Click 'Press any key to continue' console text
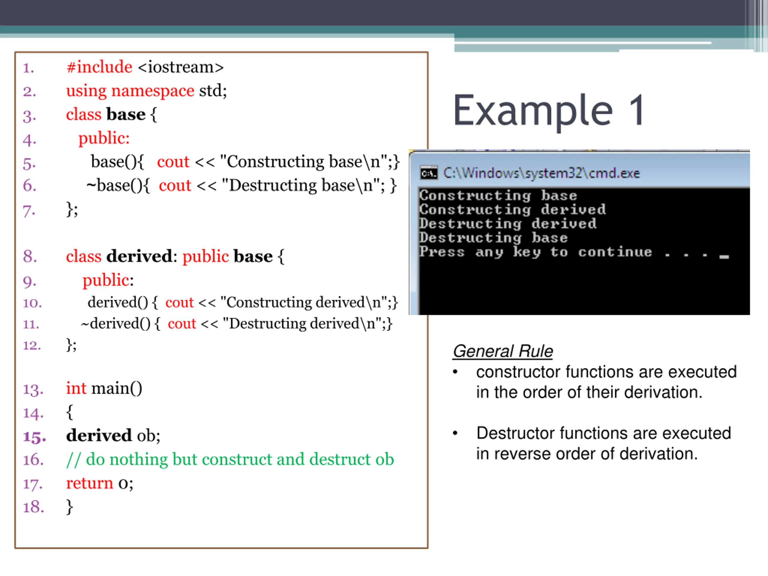 pos(535,252)
